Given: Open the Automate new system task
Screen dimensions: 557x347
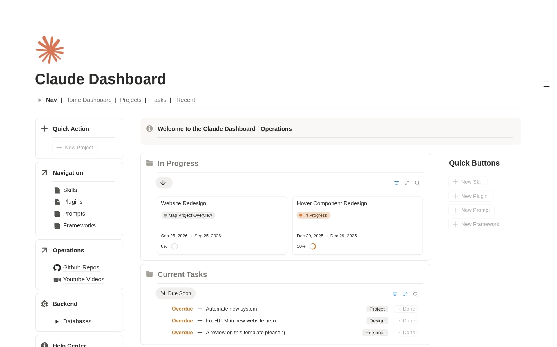Looking at the screenshot, I should [x=231, y=309].
